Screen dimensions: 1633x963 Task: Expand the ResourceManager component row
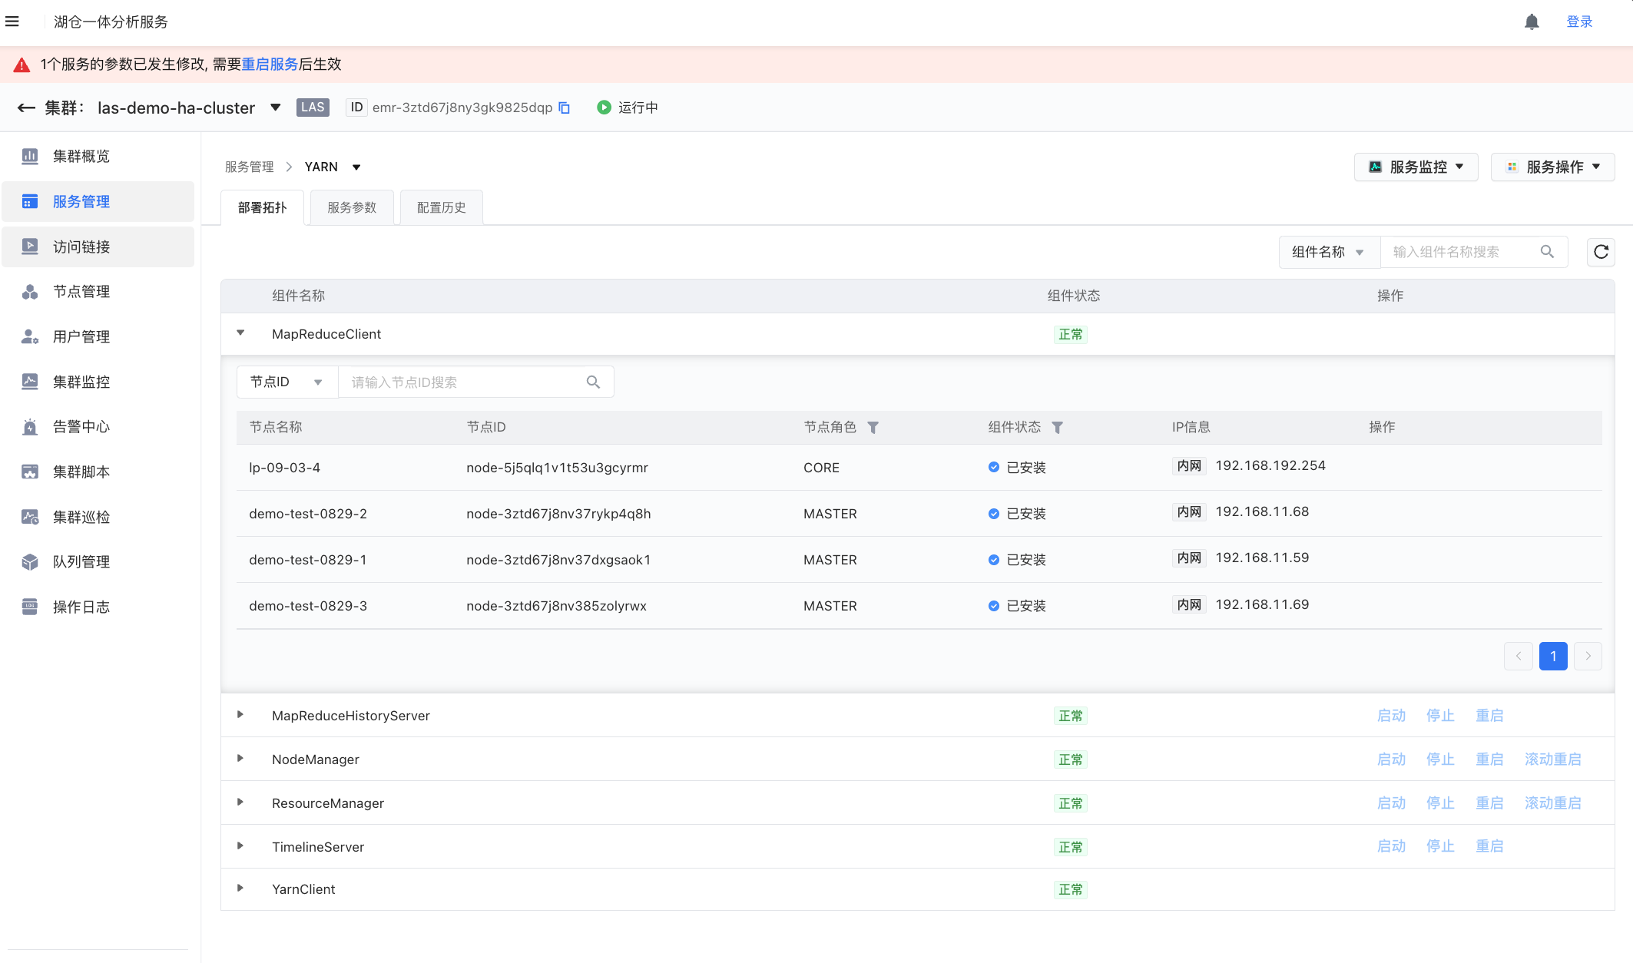coord(240,802)
